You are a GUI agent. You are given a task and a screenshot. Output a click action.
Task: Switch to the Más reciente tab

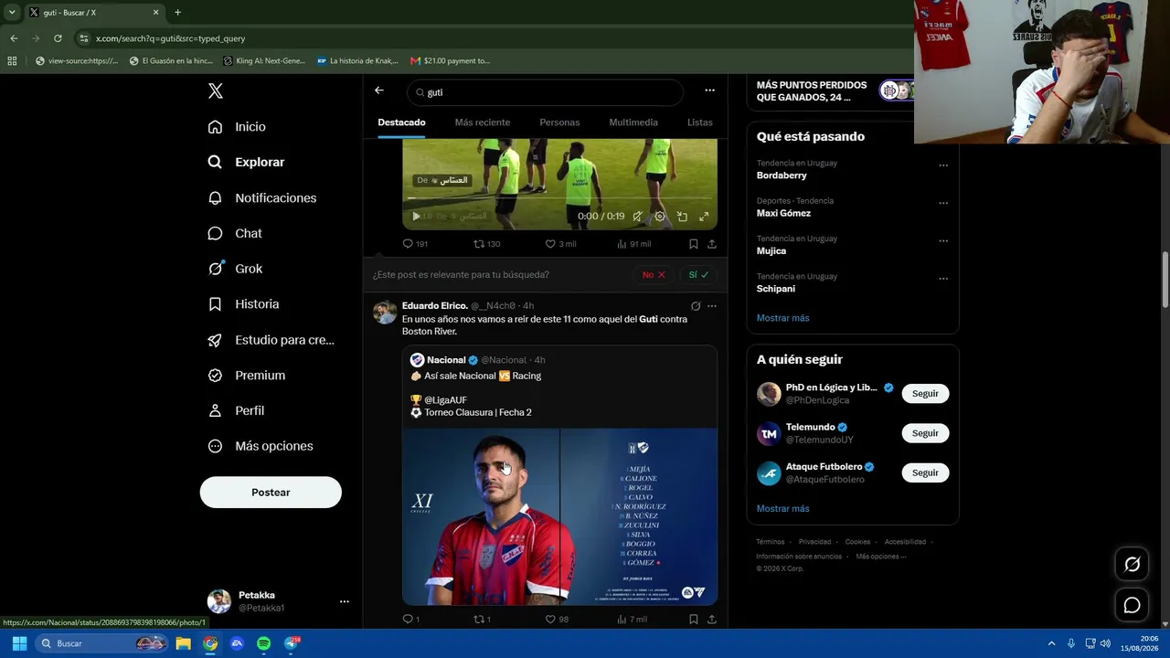(x=483, y=122)
